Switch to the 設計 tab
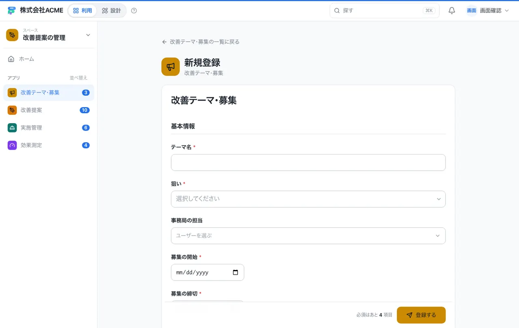 (112, 11)
